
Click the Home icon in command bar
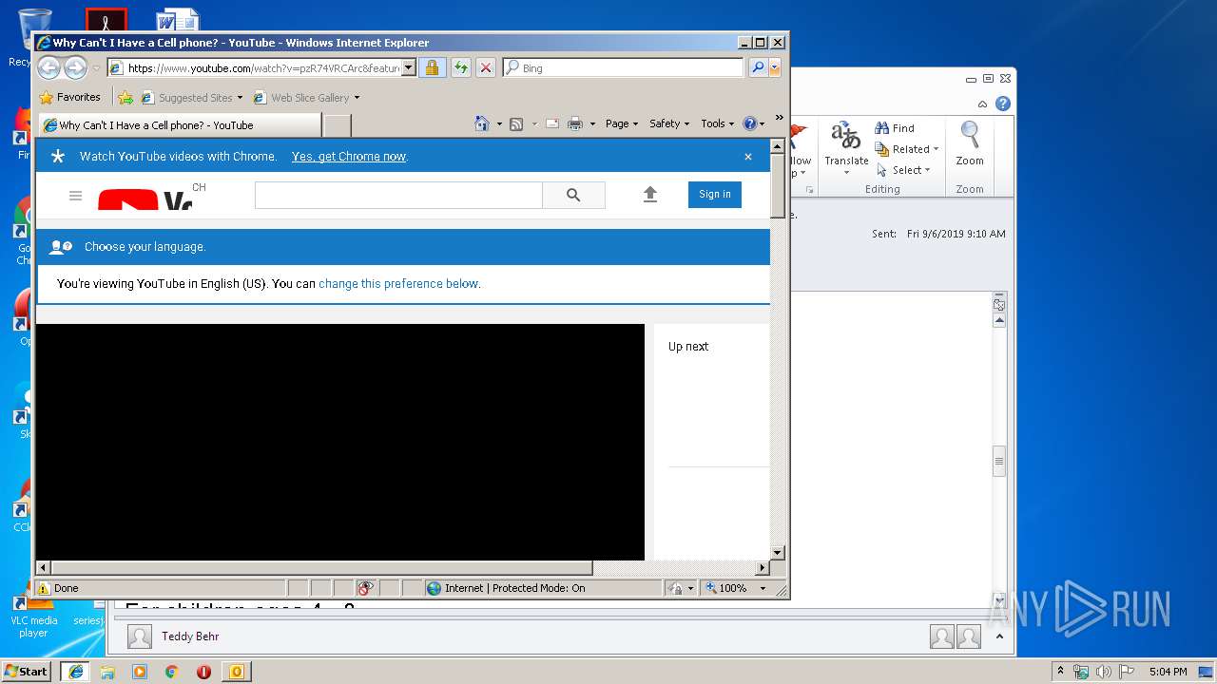(x=482, y=123)
